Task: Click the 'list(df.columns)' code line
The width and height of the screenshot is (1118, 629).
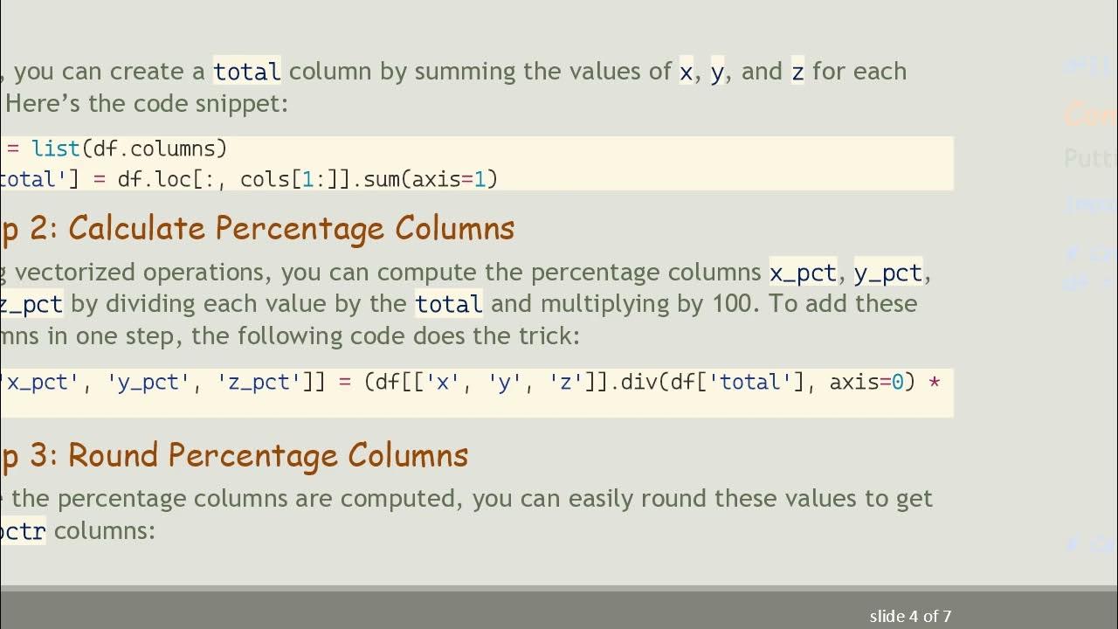Action: tap(129, 149)
